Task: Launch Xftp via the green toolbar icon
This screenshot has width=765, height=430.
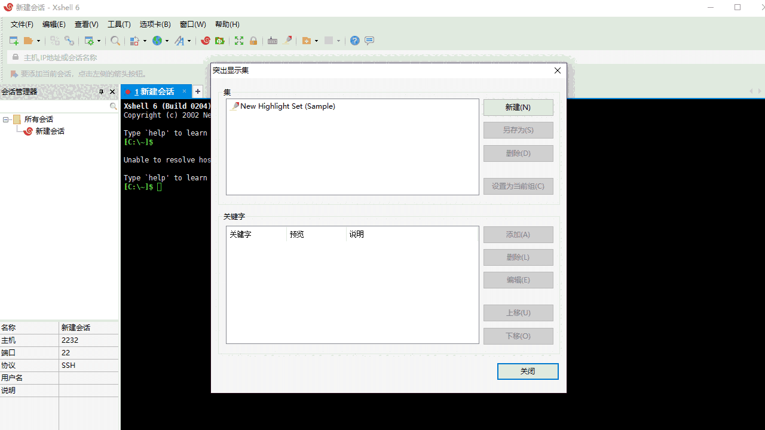Action: pos(219,41)
